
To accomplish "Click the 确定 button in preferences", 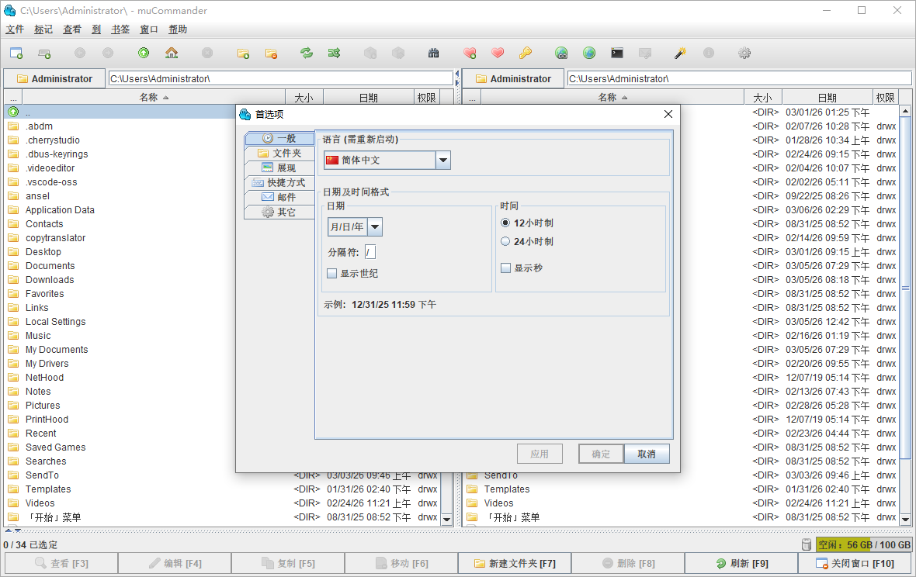I will (600, 454).
